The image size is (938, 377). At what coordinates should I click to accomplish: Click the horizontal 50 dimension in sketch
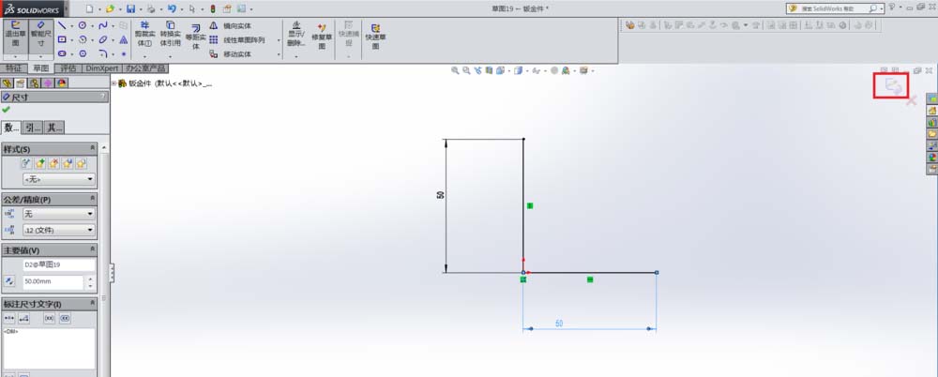point(559,324)
